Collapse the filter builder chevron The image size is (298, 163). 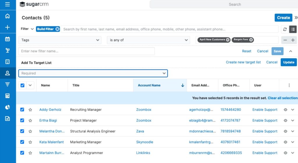[x=291, y=51]
